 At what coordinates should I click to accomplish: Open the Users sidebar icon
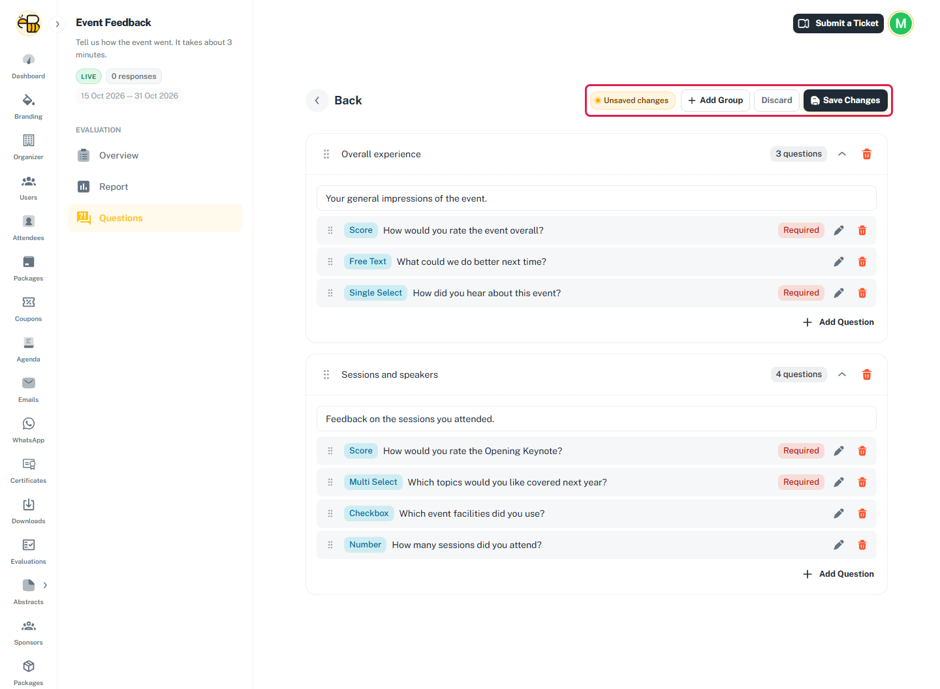point(29,188)
